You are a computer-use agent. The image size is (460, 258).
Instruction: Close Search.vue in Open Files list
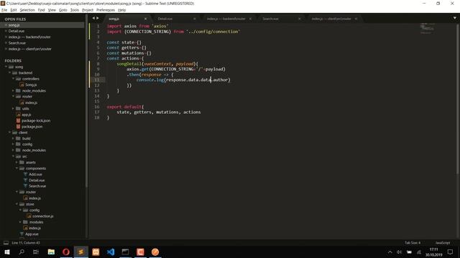pos(6,43)
